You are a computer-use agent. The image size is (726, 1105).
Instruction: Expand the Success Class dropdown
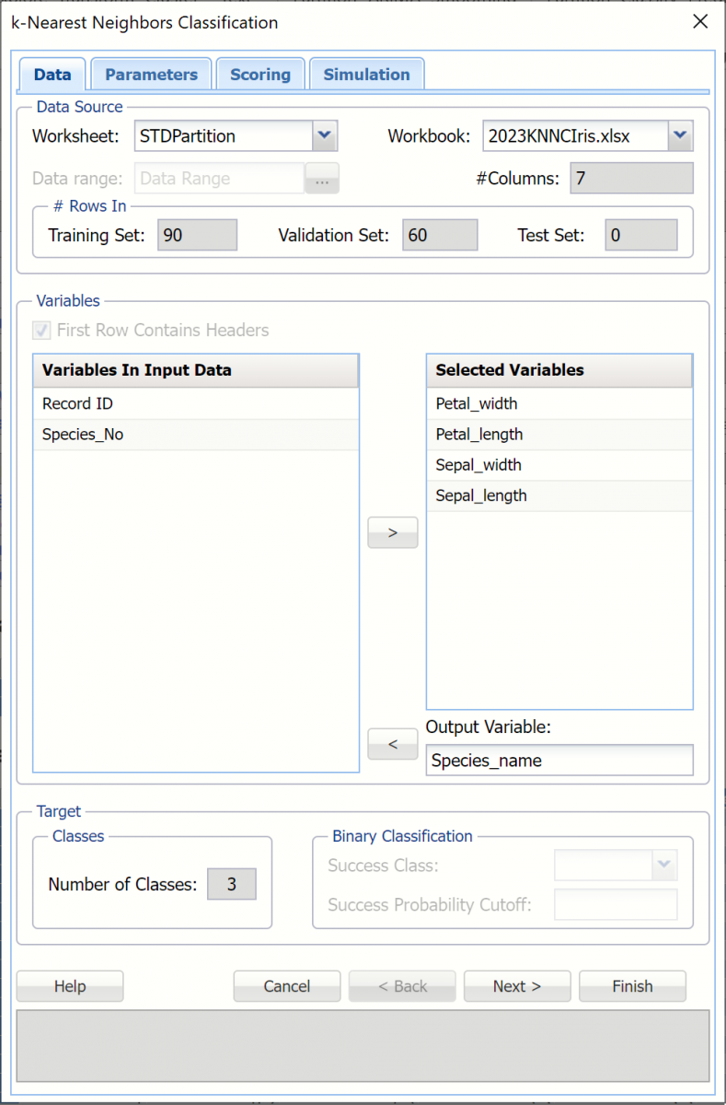(x=663, y=866)
